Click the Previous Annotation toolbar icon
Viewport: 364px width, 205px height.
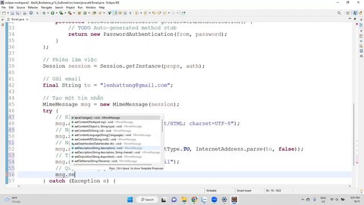point(146,13)
